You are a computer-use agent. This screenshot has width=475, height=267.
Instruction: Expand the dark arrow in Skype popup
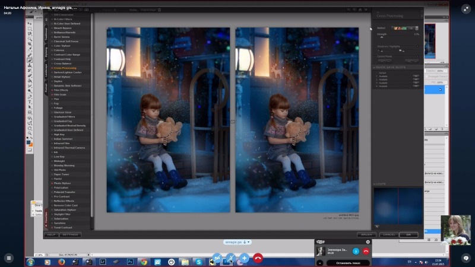pos(320,263)
